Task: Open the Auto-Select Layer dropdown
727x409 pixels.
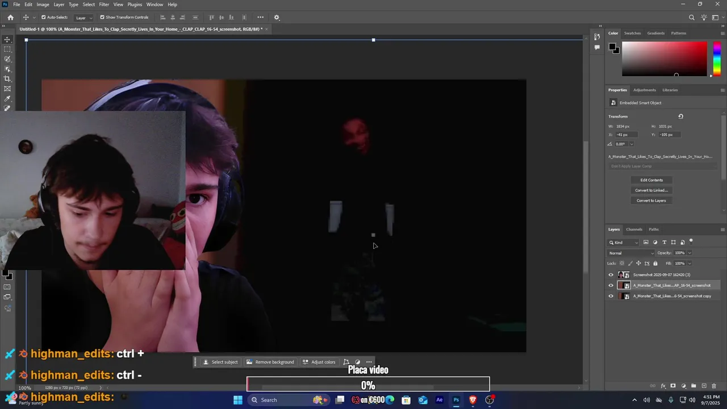Action: coord(83,18)
